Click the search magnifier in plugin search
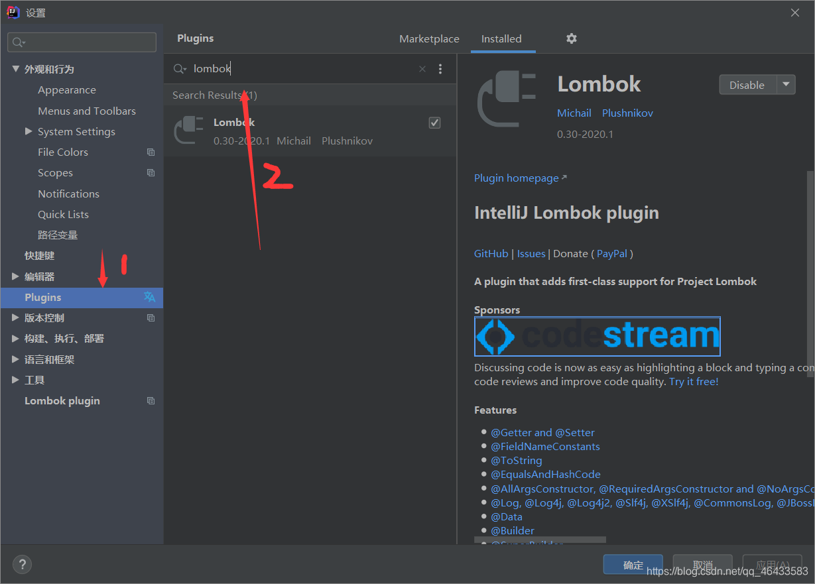 [180, 69]
